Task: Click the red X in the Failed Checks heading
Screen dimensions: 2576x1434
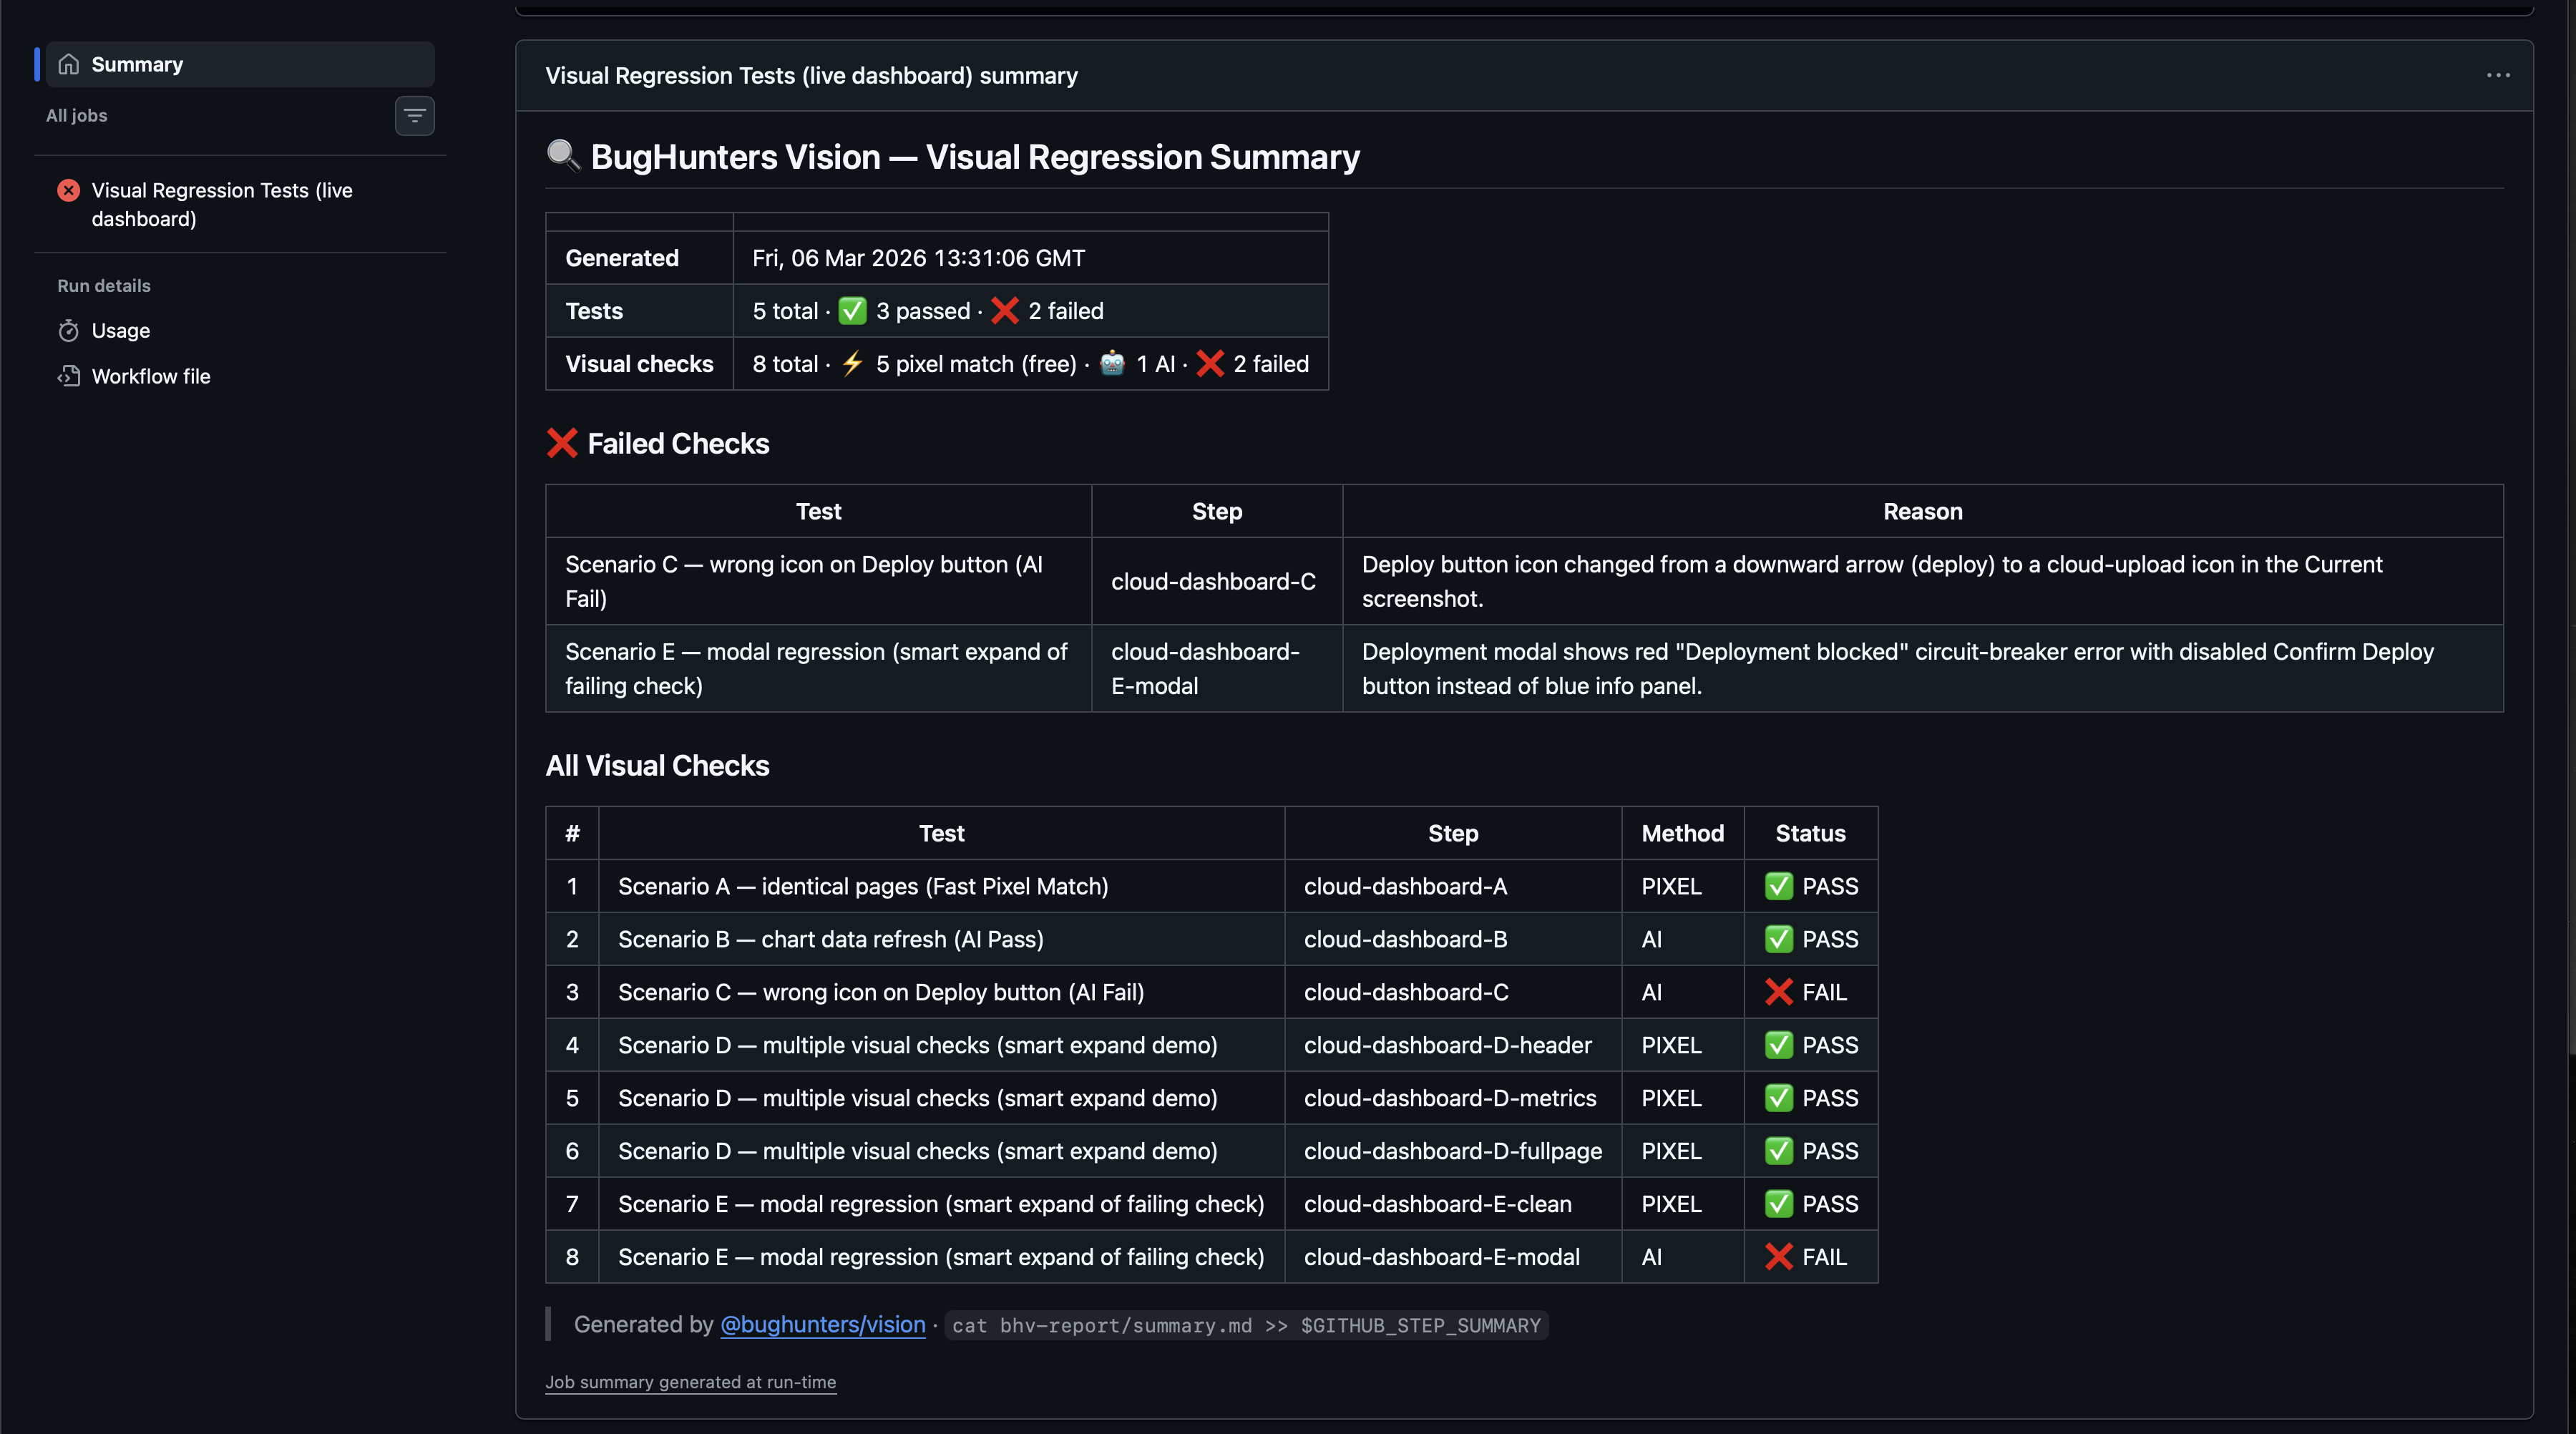Action: [562, 443]
